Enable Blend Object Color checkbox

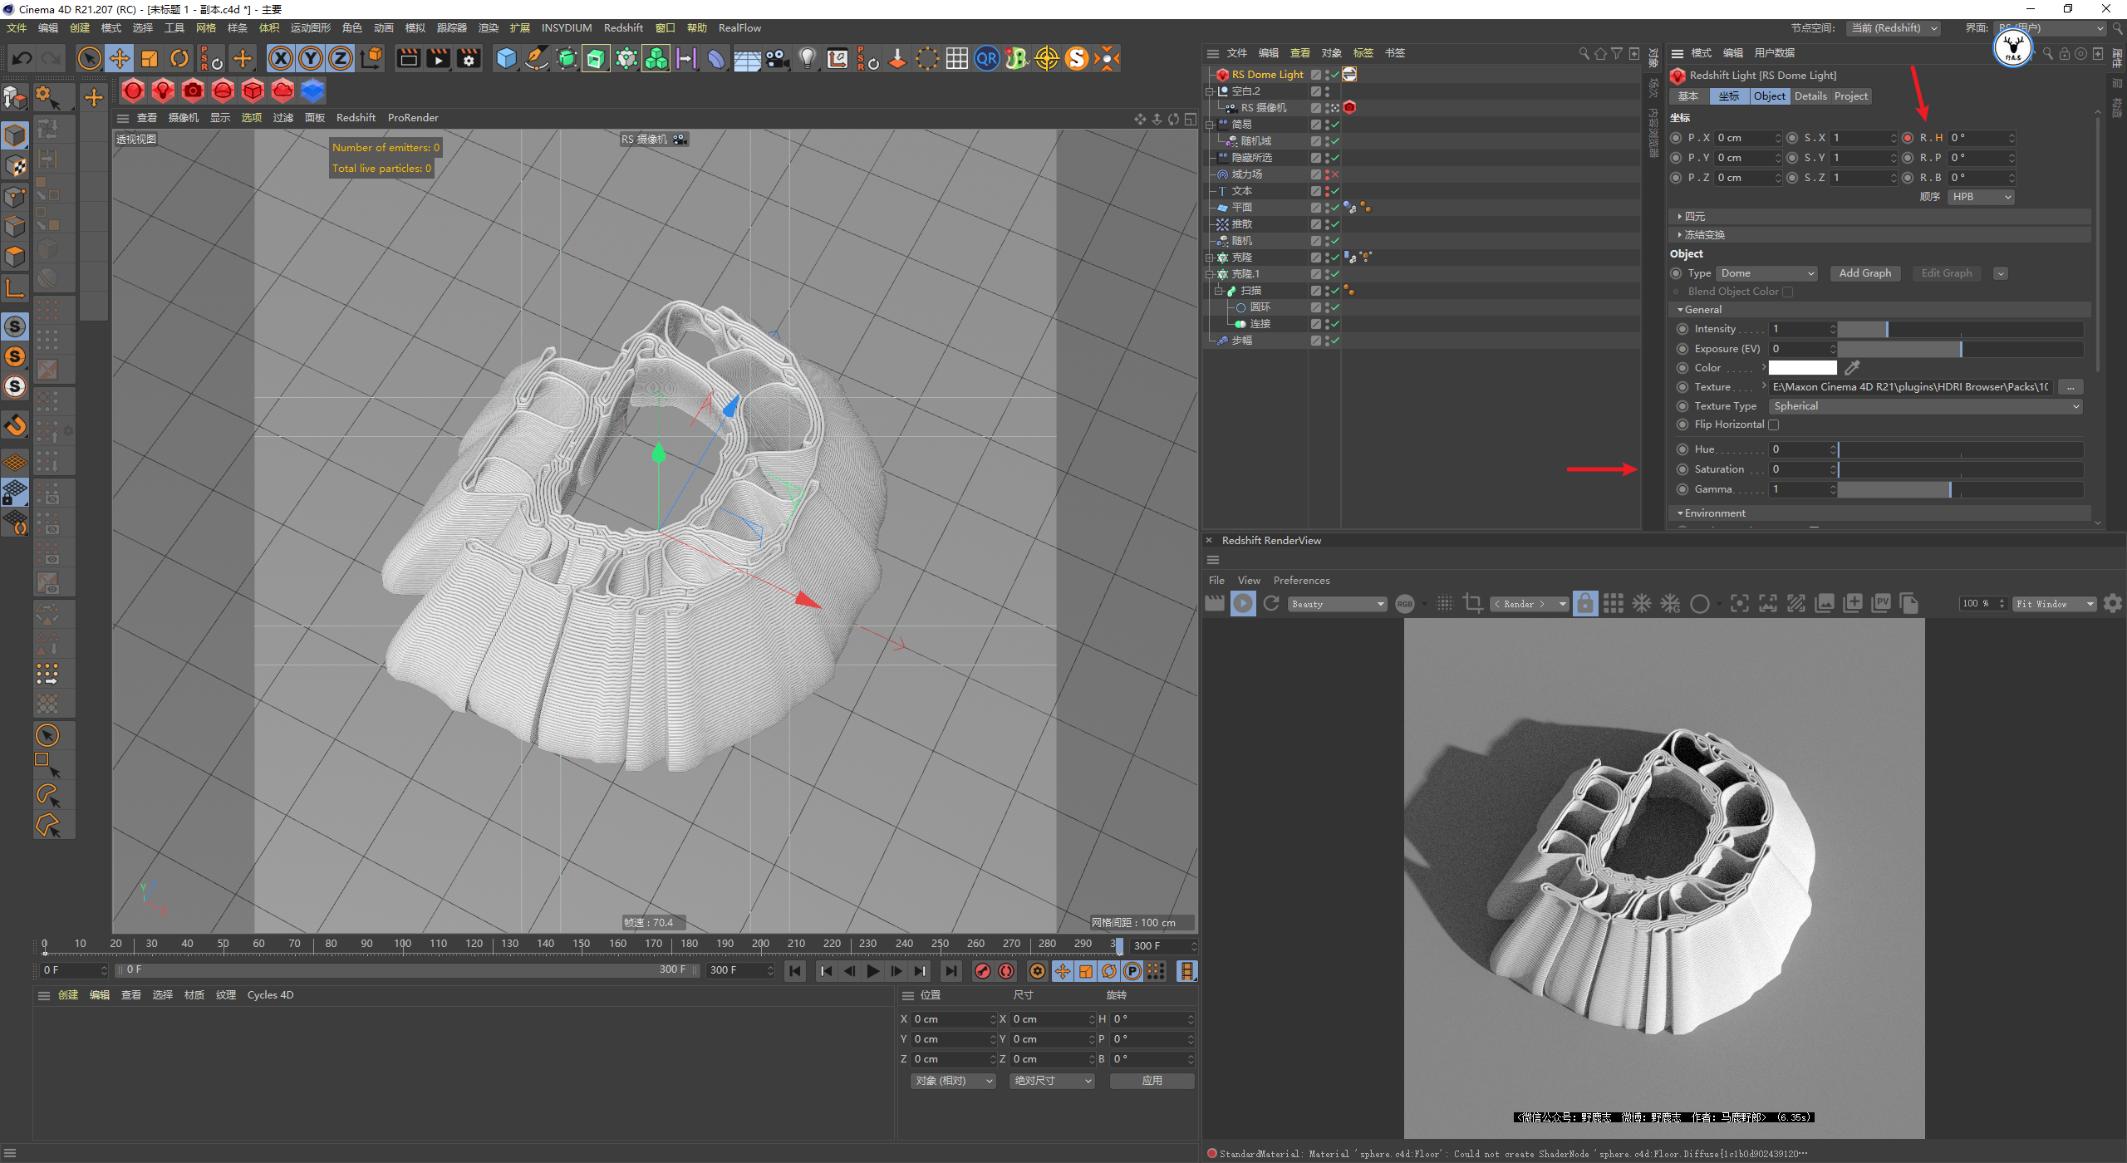(1788, 292)
